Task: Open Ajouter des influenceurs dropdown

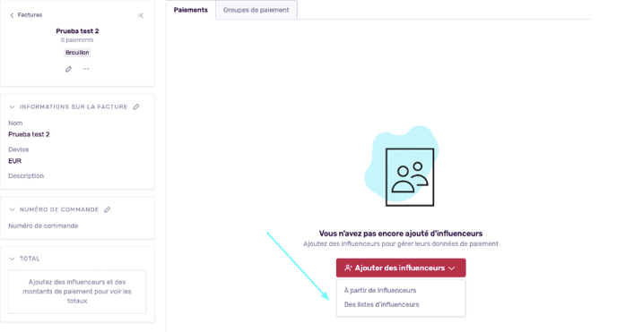Action: tap(401, 268)
